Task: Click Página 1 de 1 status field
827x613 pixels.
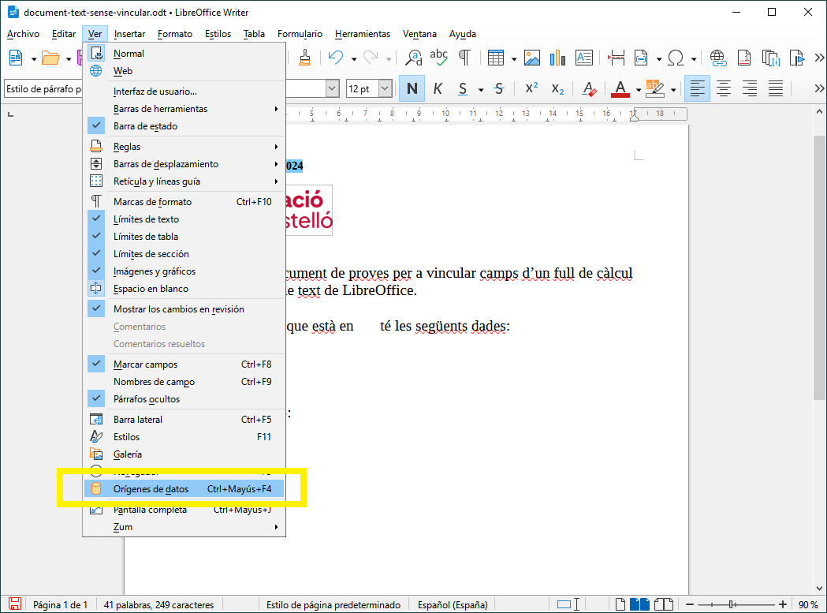Action: [x=60, y=604]
